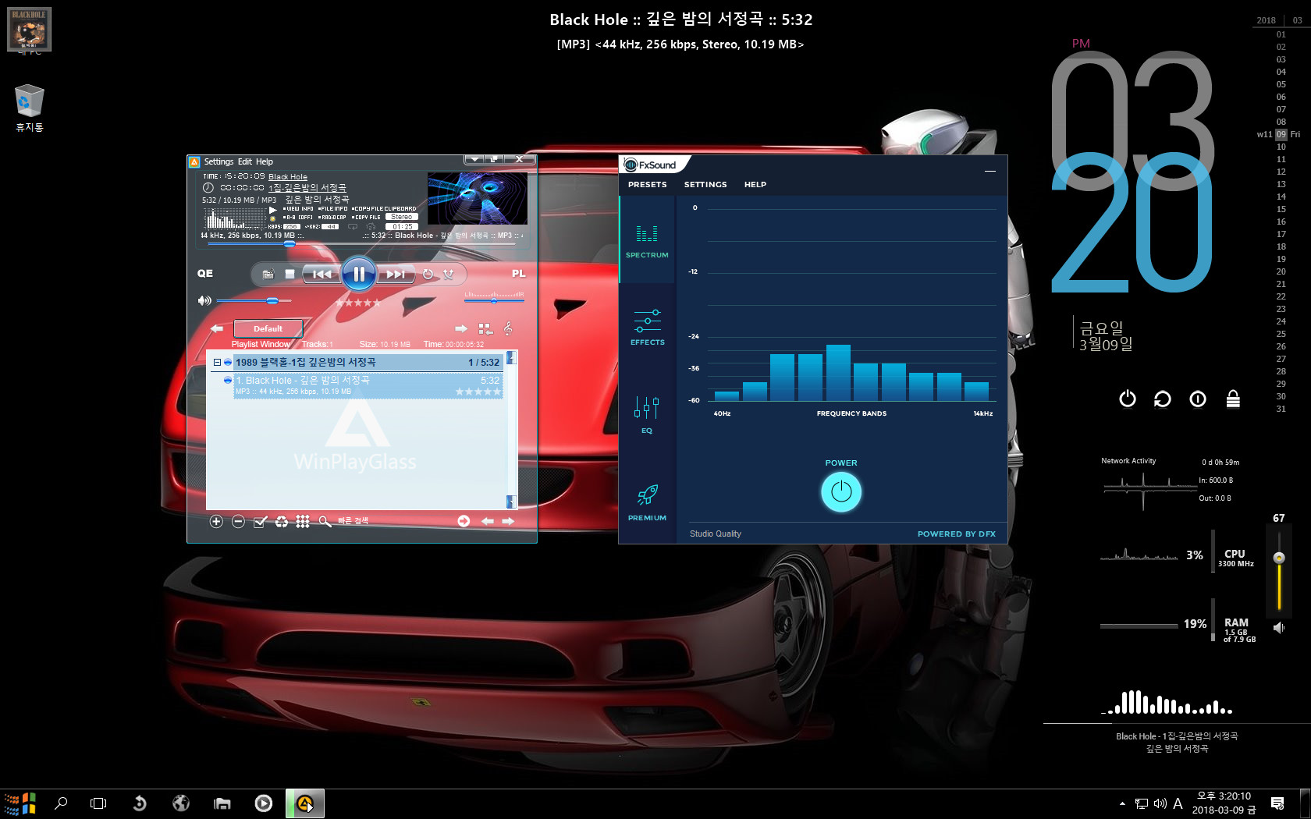The image size is (1311, 819).
Task: Toggle the A-B repeat option
Action: point(297,218)
